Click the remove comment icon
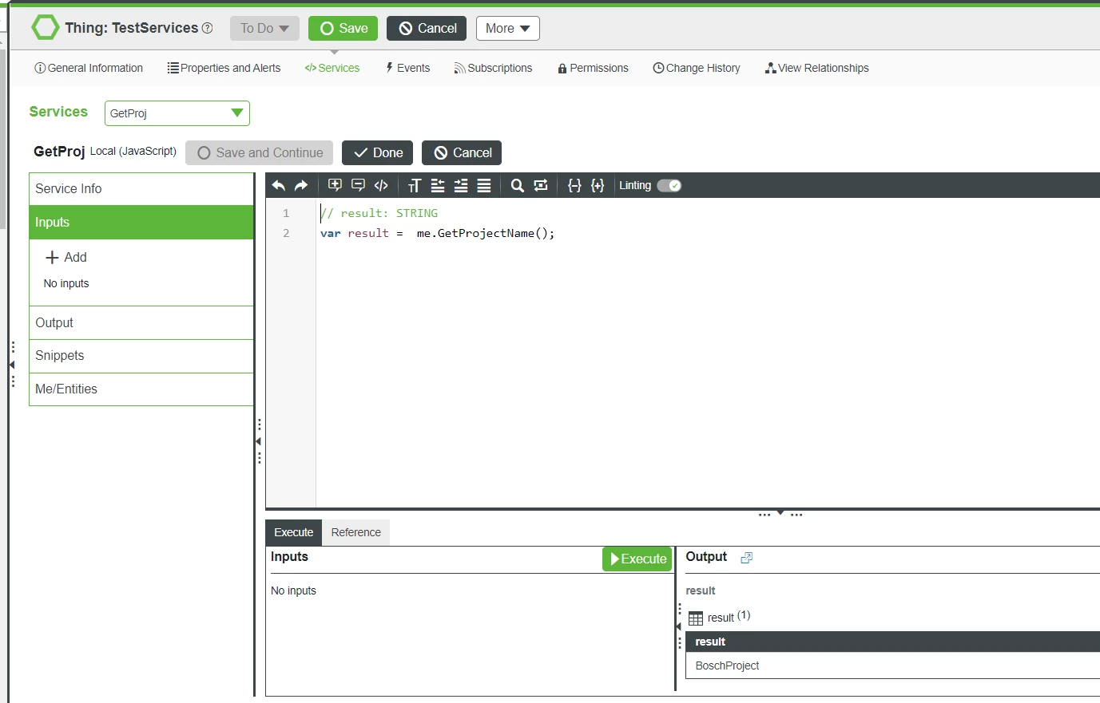This screenshot has width=1100, height=703. pyautogui.click(x=358, y=185)
